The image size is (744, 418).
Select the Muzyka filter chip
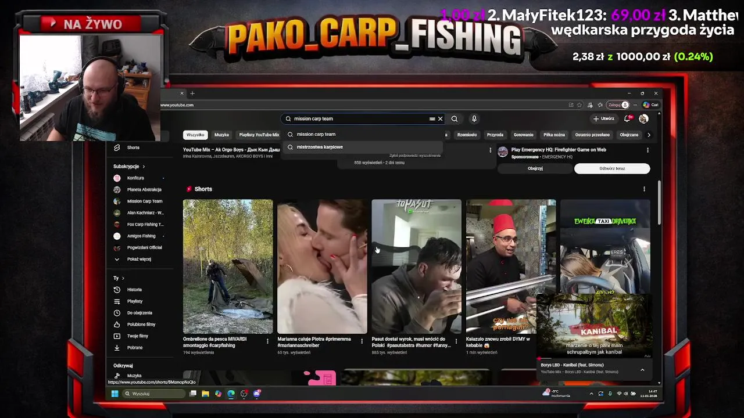[221, 135]
